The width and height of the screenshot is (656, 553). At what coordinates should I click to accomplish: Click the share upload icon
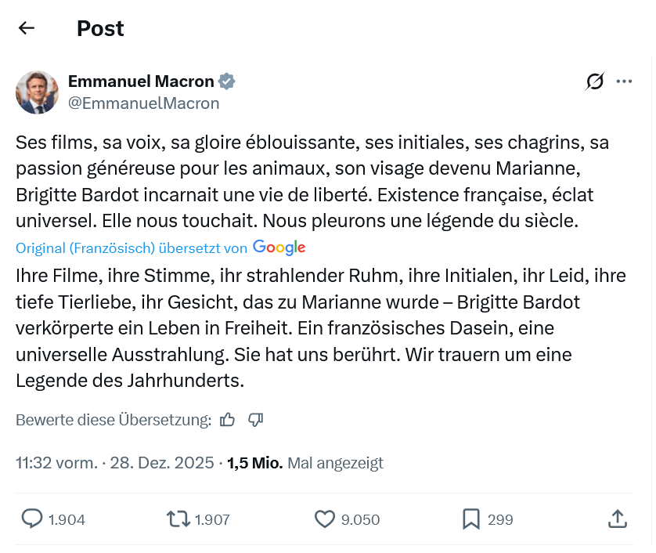click(617, 519)
